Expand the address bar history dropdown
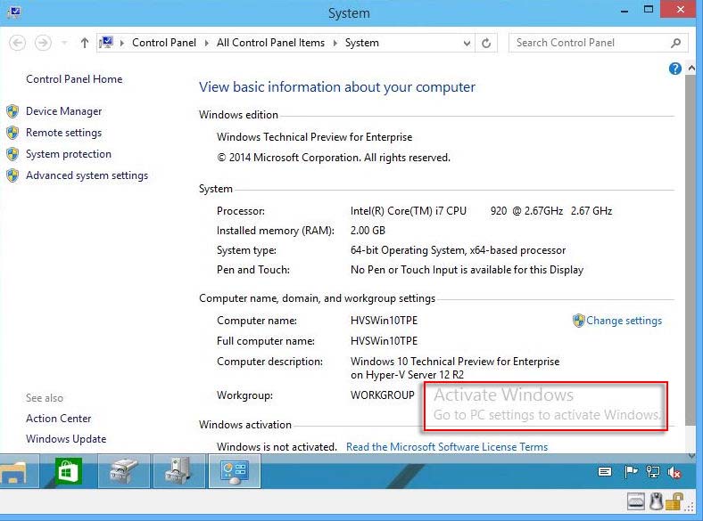This screenshot has width=703, height=521. coord(467,44)
